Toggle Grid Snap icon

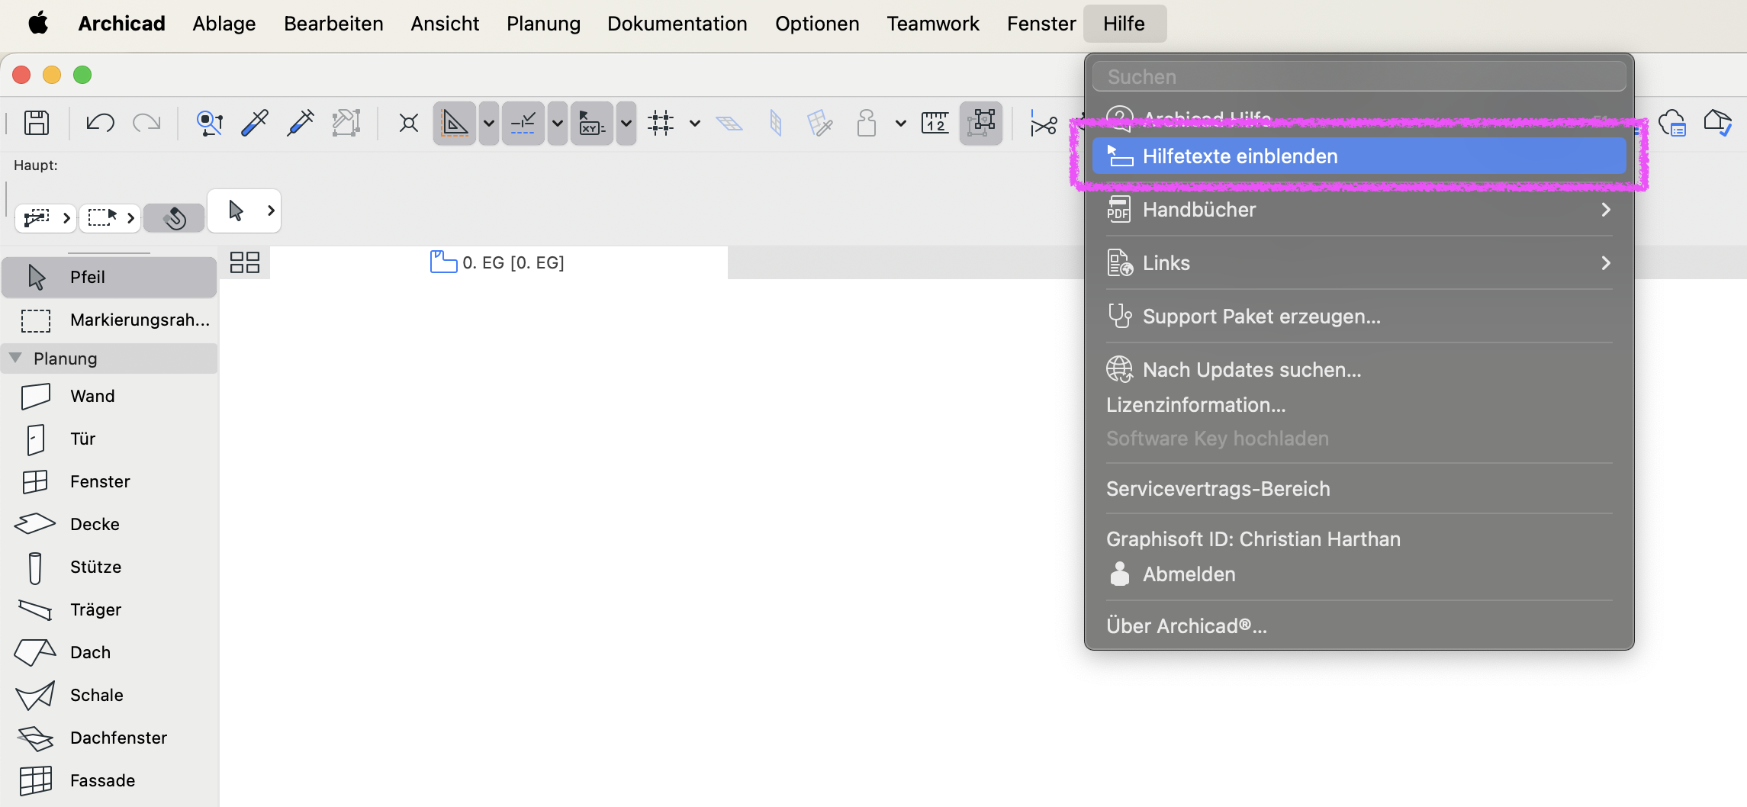(661, 123)
